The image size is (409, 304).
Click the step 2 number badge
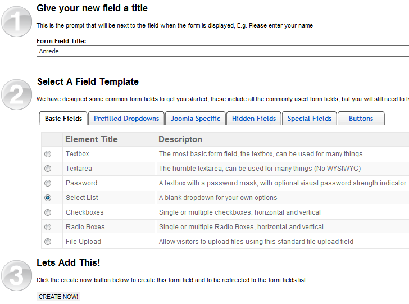pyautogui.click(x=17, y=94)
